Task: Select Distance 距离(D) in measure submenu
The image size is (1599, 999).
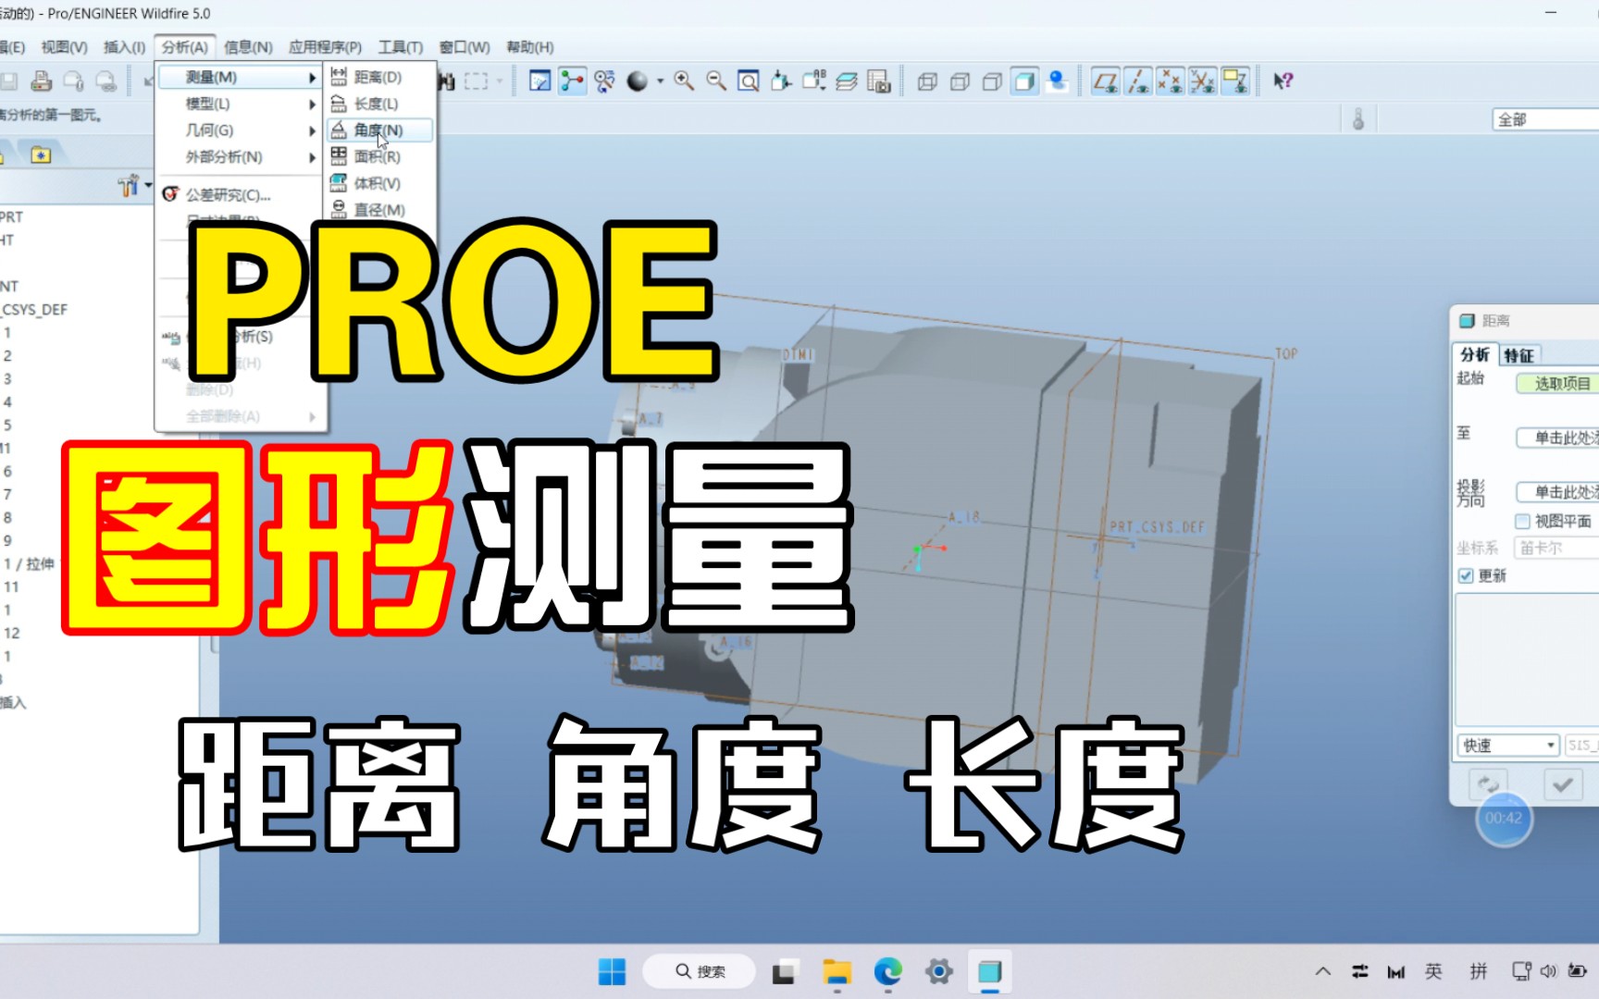Action: click(x=379, y=78)
